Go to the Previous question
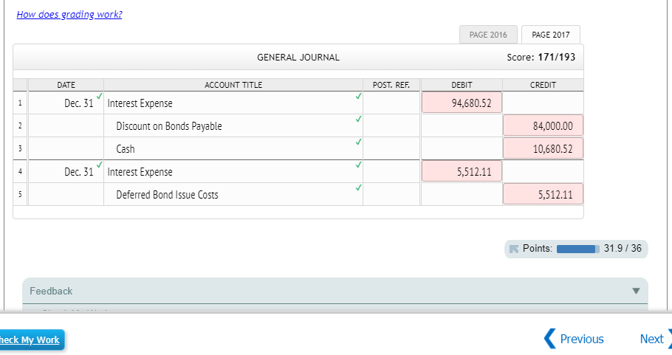The height and width of the screenshot is (355, 672). tap(574, 339)
